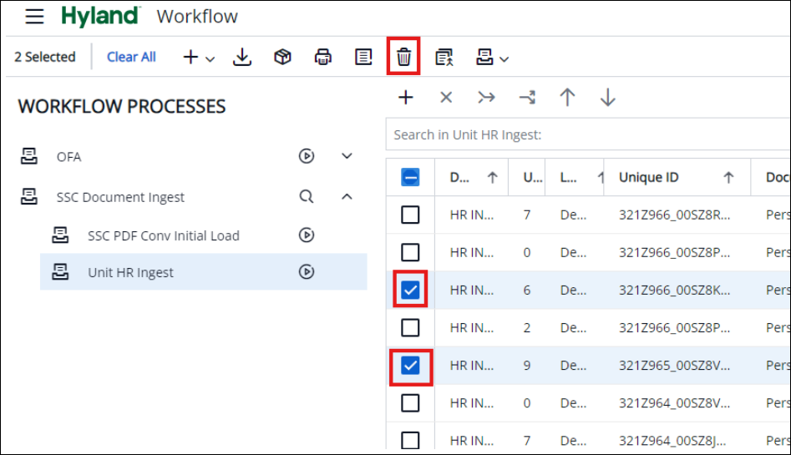The height and width of the screenshot is (455, 791).
Task: Select OFA workflow process
Action: (x=68, y=157)
